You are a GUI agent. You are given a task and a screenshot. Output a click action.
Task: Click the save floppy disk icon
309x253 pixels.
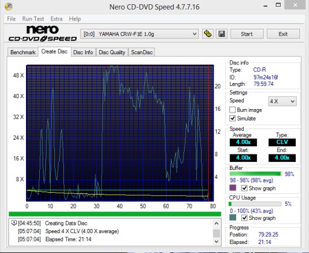click(x=221, y=34)
